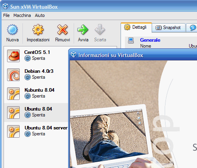The height and width of the screenshot is (168, 197).
Task: Click the VirtualBox cube icon in main title bar
Action: coord(6,6)
